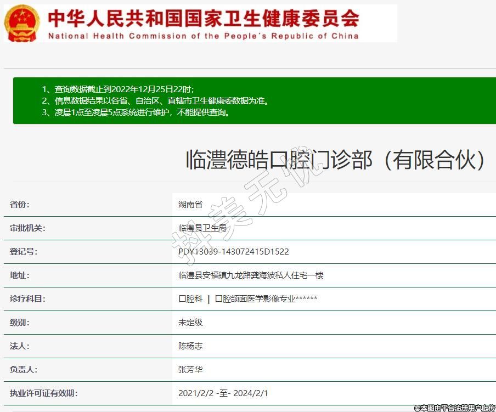Viewport: 496px width, 412px height.
Task: Select the notice about data cutoff 2022年12月25日
Action: [x=118, y=89]
